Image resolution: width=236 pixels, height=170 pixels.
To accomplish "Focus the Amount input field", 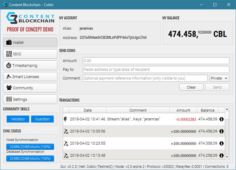I will (156, 60).
